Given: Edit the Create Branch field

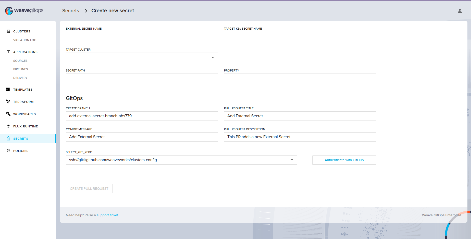Looking at the screenshot, I should [142, 116].
